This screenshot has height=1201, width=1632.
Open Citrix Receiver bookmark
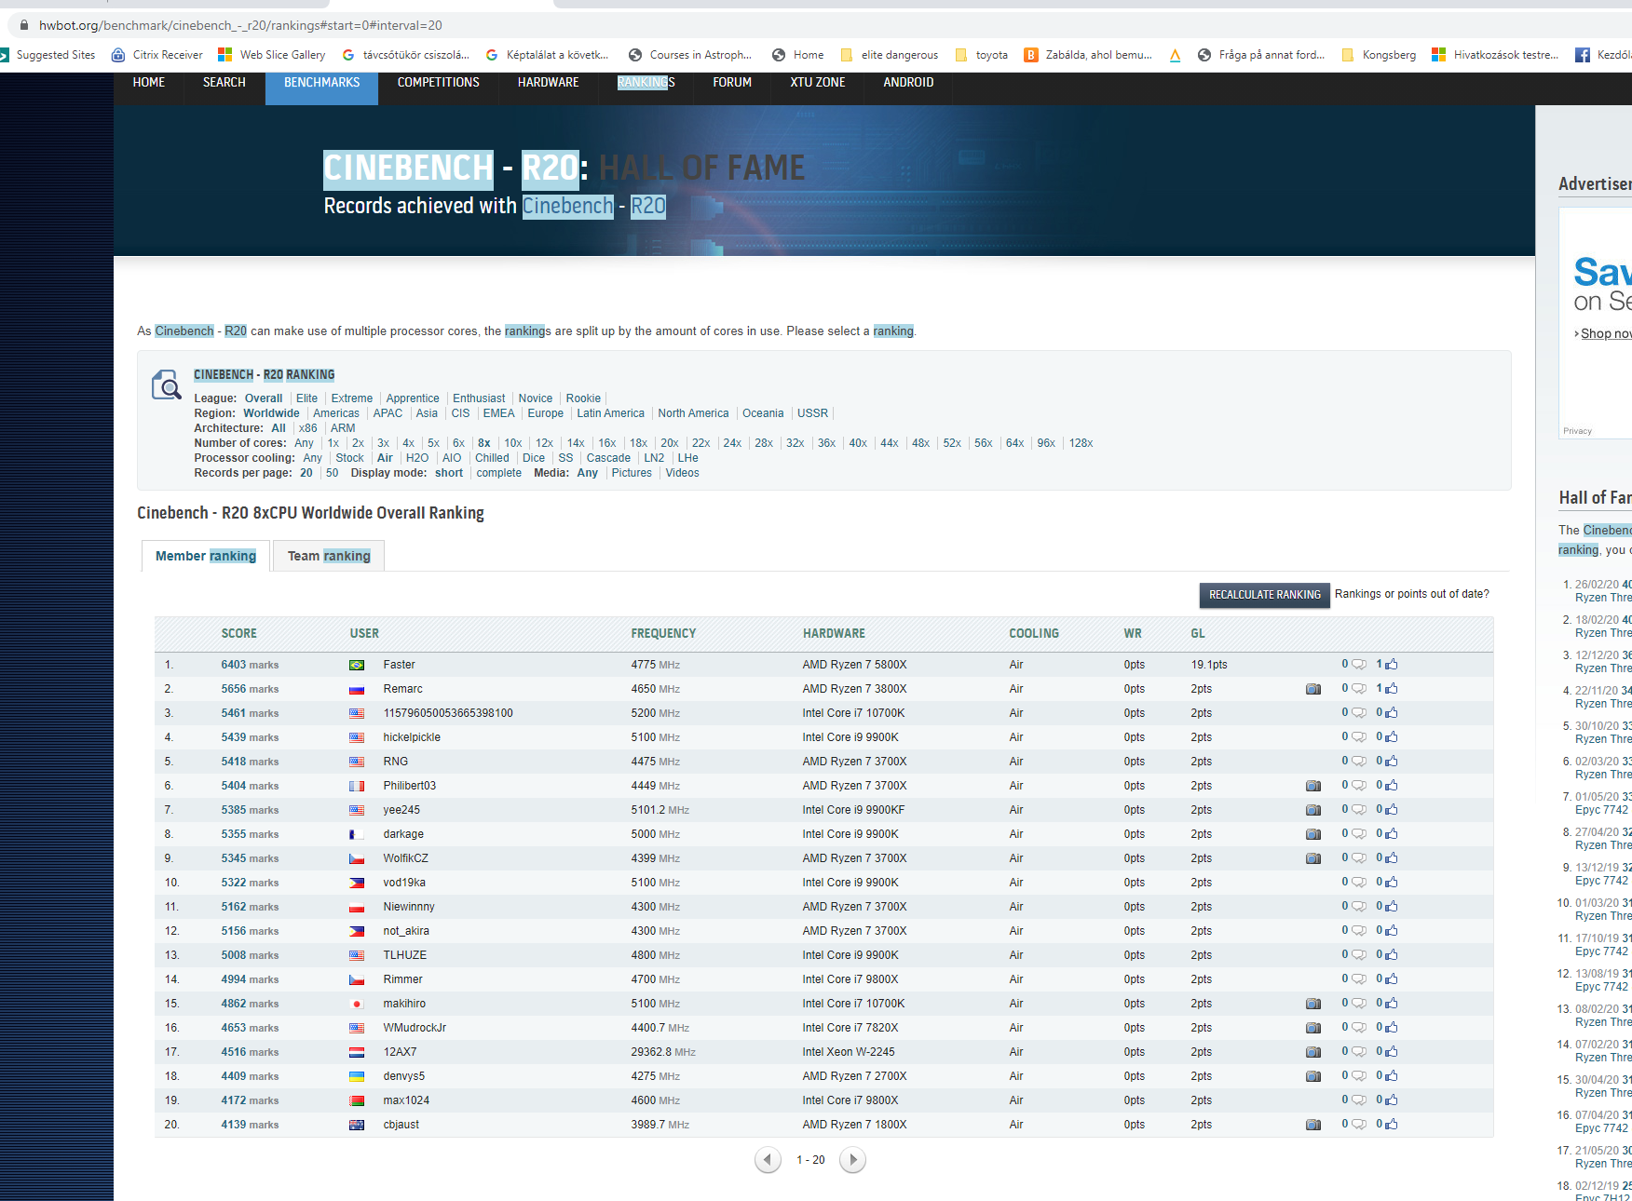click(x=156, y=55)
